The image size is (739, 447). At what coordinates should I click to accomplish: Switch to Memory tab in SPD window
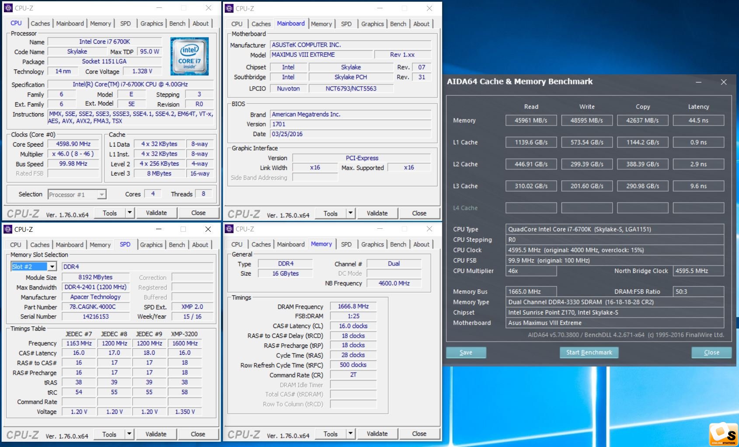[100, 245]
